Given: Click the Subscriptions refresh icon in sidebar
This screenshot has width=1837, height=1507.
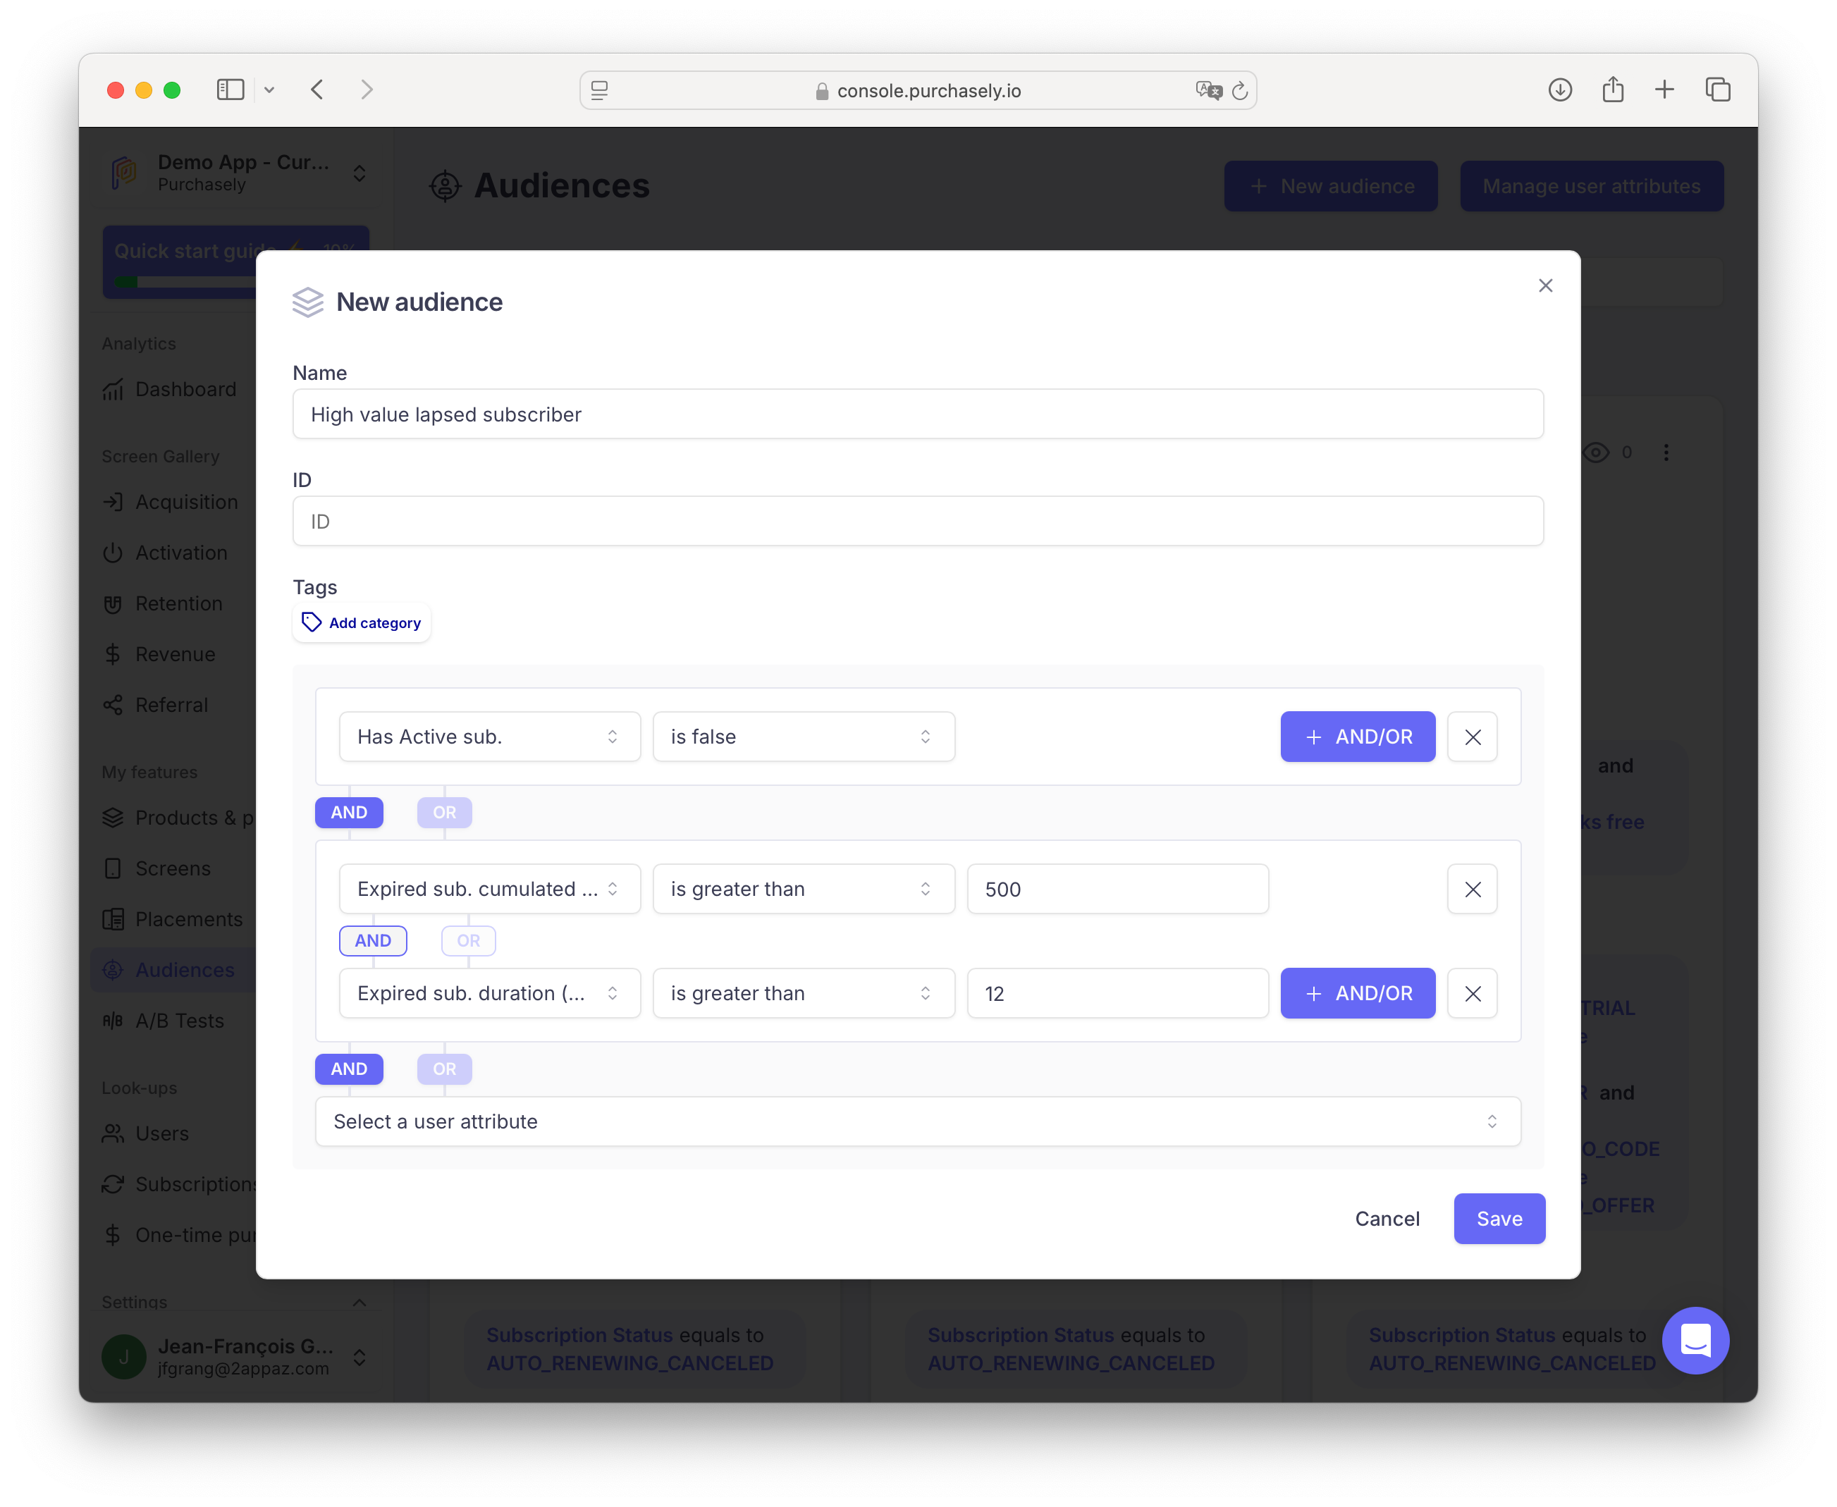Looking at the screenshot, I should [x=113, y=1184].
